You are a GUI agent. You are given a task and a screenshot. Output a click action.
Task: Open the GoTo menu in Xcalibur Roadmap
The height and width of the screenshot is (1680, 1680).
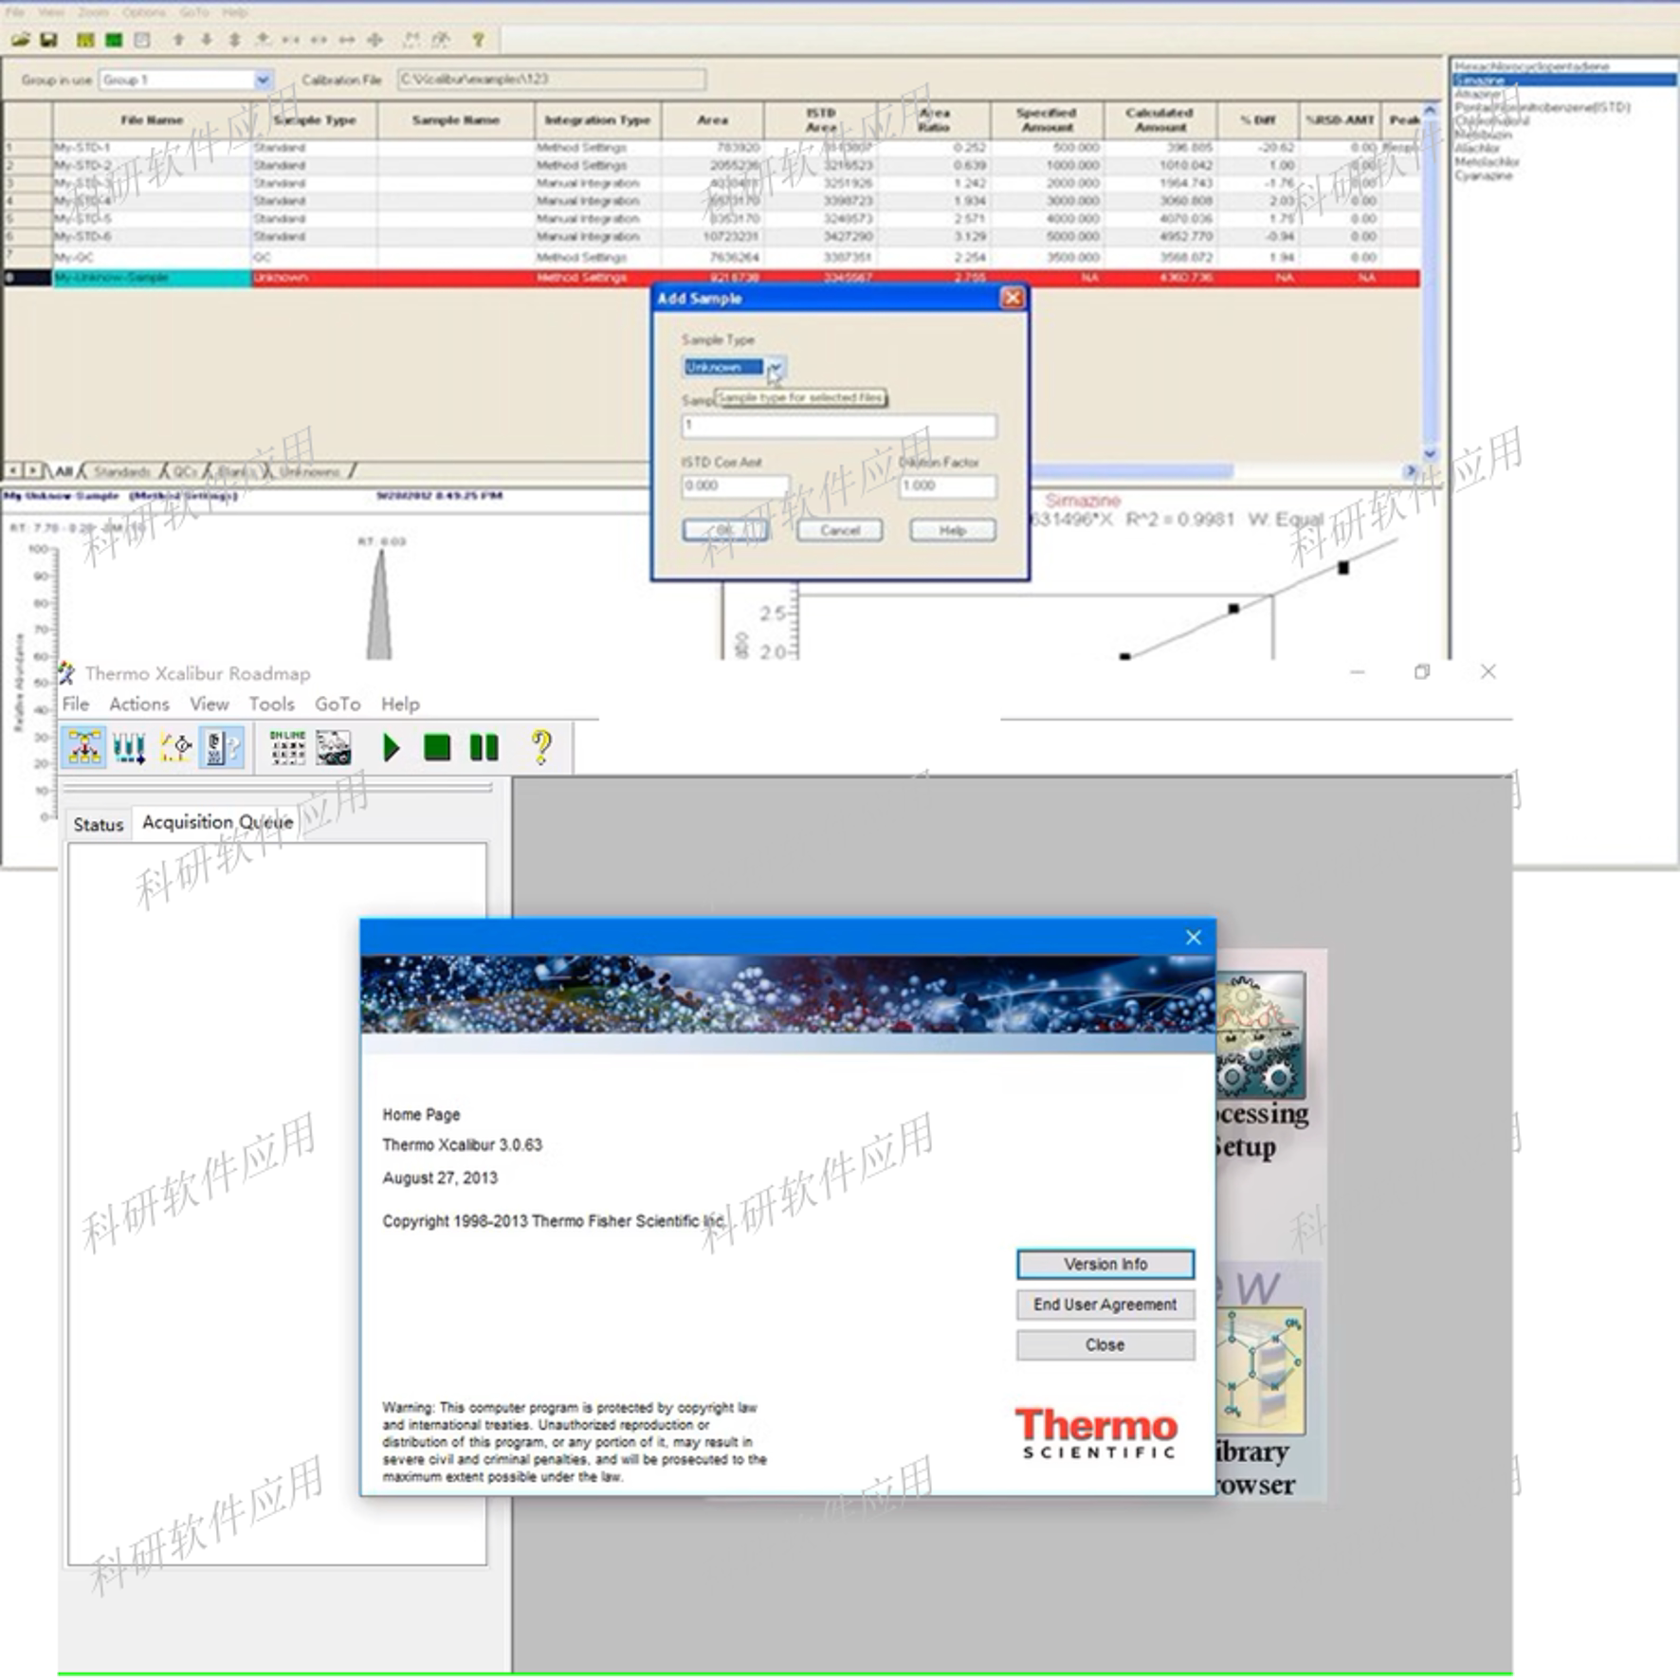(338, 703)
